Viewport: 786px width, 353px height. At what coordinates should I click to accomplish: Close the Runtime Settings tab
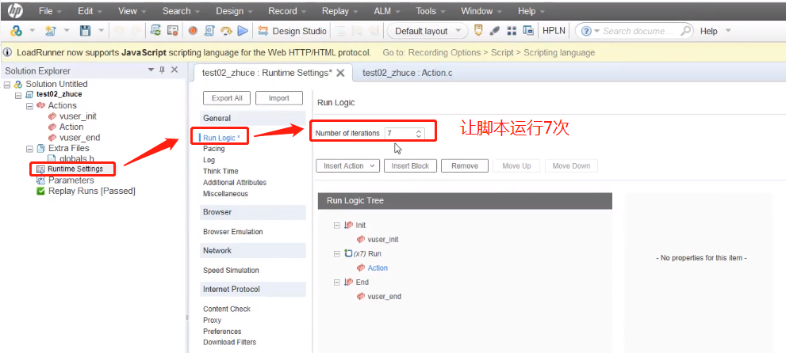340,73
